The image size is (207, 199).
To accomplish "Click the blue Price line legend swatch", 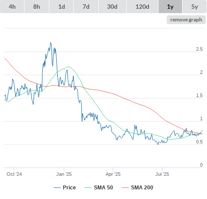I will tap(57, 188).
